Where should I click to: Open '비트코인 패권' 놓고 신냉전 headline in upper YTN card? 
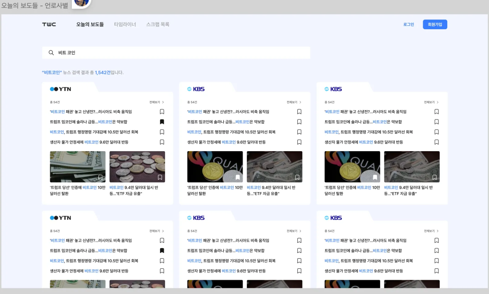pyautogui.click(x=91, y=112)
